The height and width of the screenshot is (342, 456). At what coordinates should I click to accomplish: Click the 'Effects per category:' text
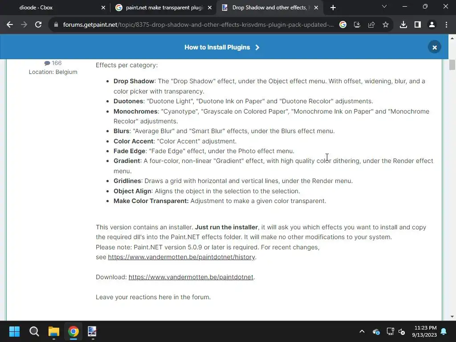[x=126, y=65]
